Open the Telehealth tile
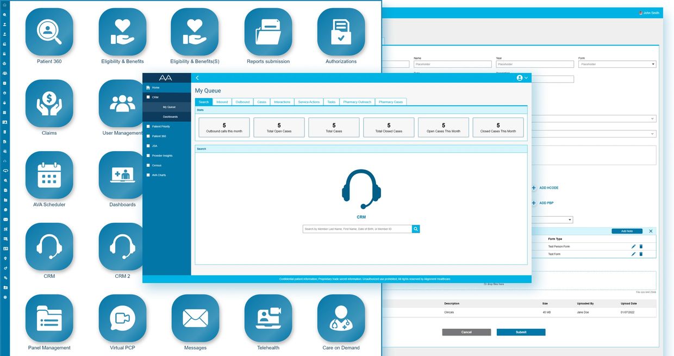Screen dimensions: 674x356 pos(268,318)
